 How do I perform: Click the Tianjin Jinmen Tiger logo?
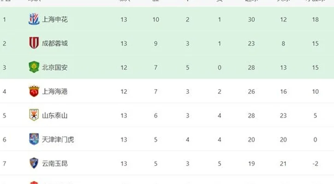pos(34,139)
